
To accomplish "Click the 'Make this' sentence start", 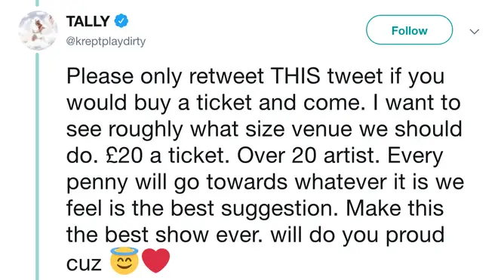I will [x=395, y=208].
